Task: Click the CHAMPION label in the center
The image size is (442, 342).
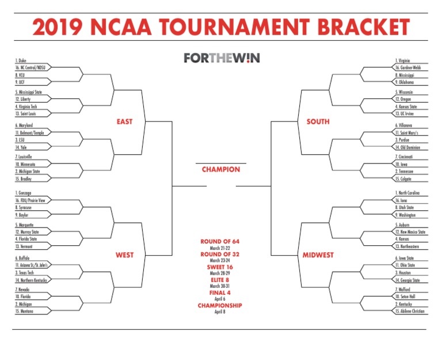Action: pyautogui.click(x=221, y=170)
